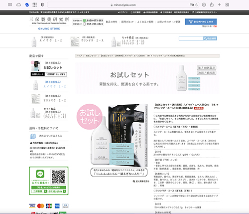Click the Diners Club card icon
This screenshot has width=249, height=214.
pyautogui.click(x=65, y=206)
